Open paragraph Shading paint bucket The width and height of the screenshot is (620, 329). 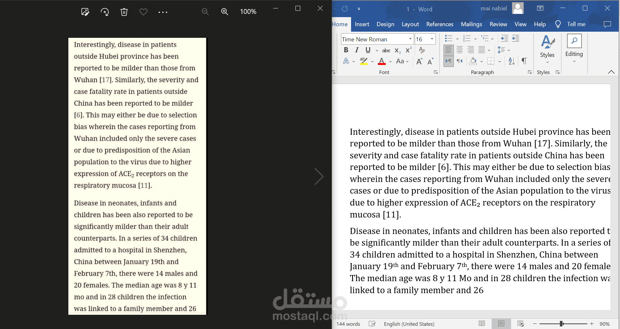coord(473,61)
